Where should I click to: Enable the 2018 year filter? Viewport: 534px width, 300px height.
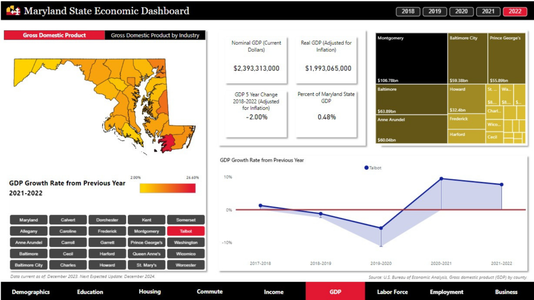407,11
